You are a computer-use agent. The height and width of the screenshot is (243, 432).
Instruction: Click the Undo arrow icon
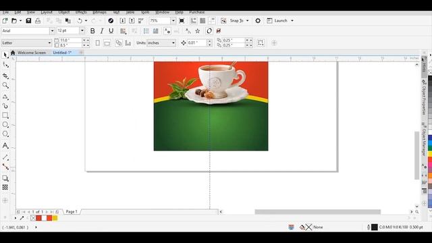tap(80, 21)
